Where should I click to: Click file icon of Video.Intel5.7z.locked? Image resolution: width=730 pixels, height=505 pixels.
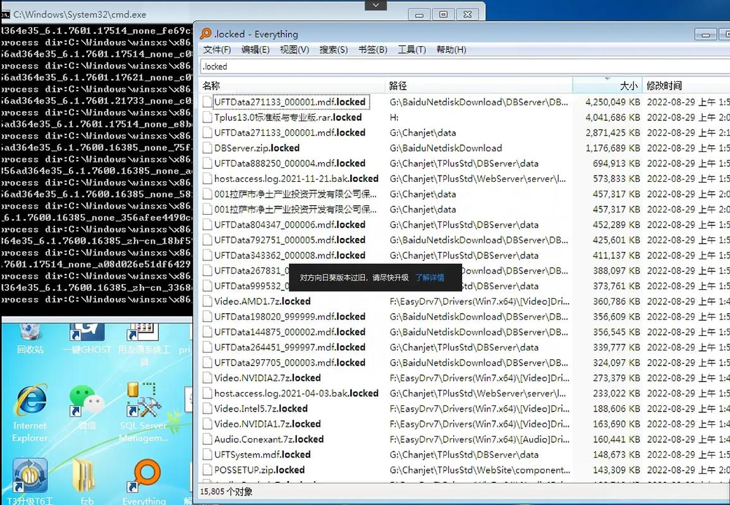207,409
